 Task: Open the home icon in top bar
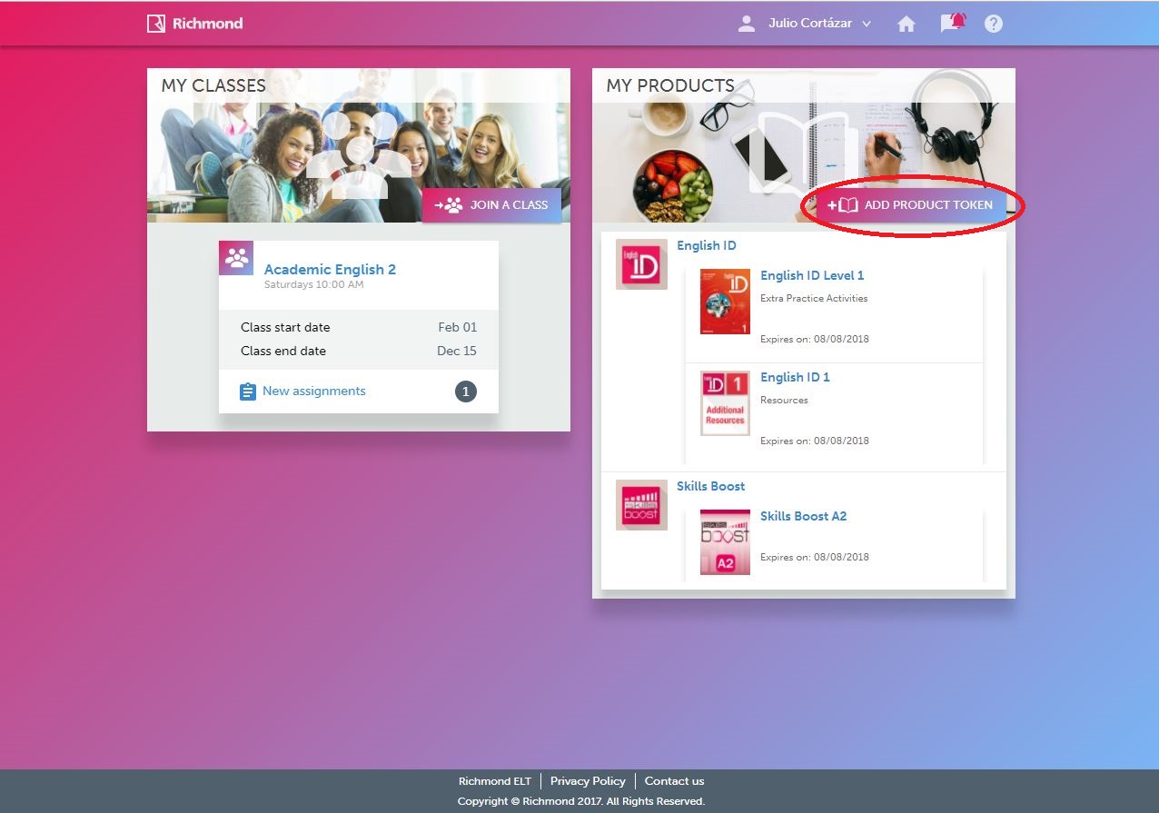906,25
